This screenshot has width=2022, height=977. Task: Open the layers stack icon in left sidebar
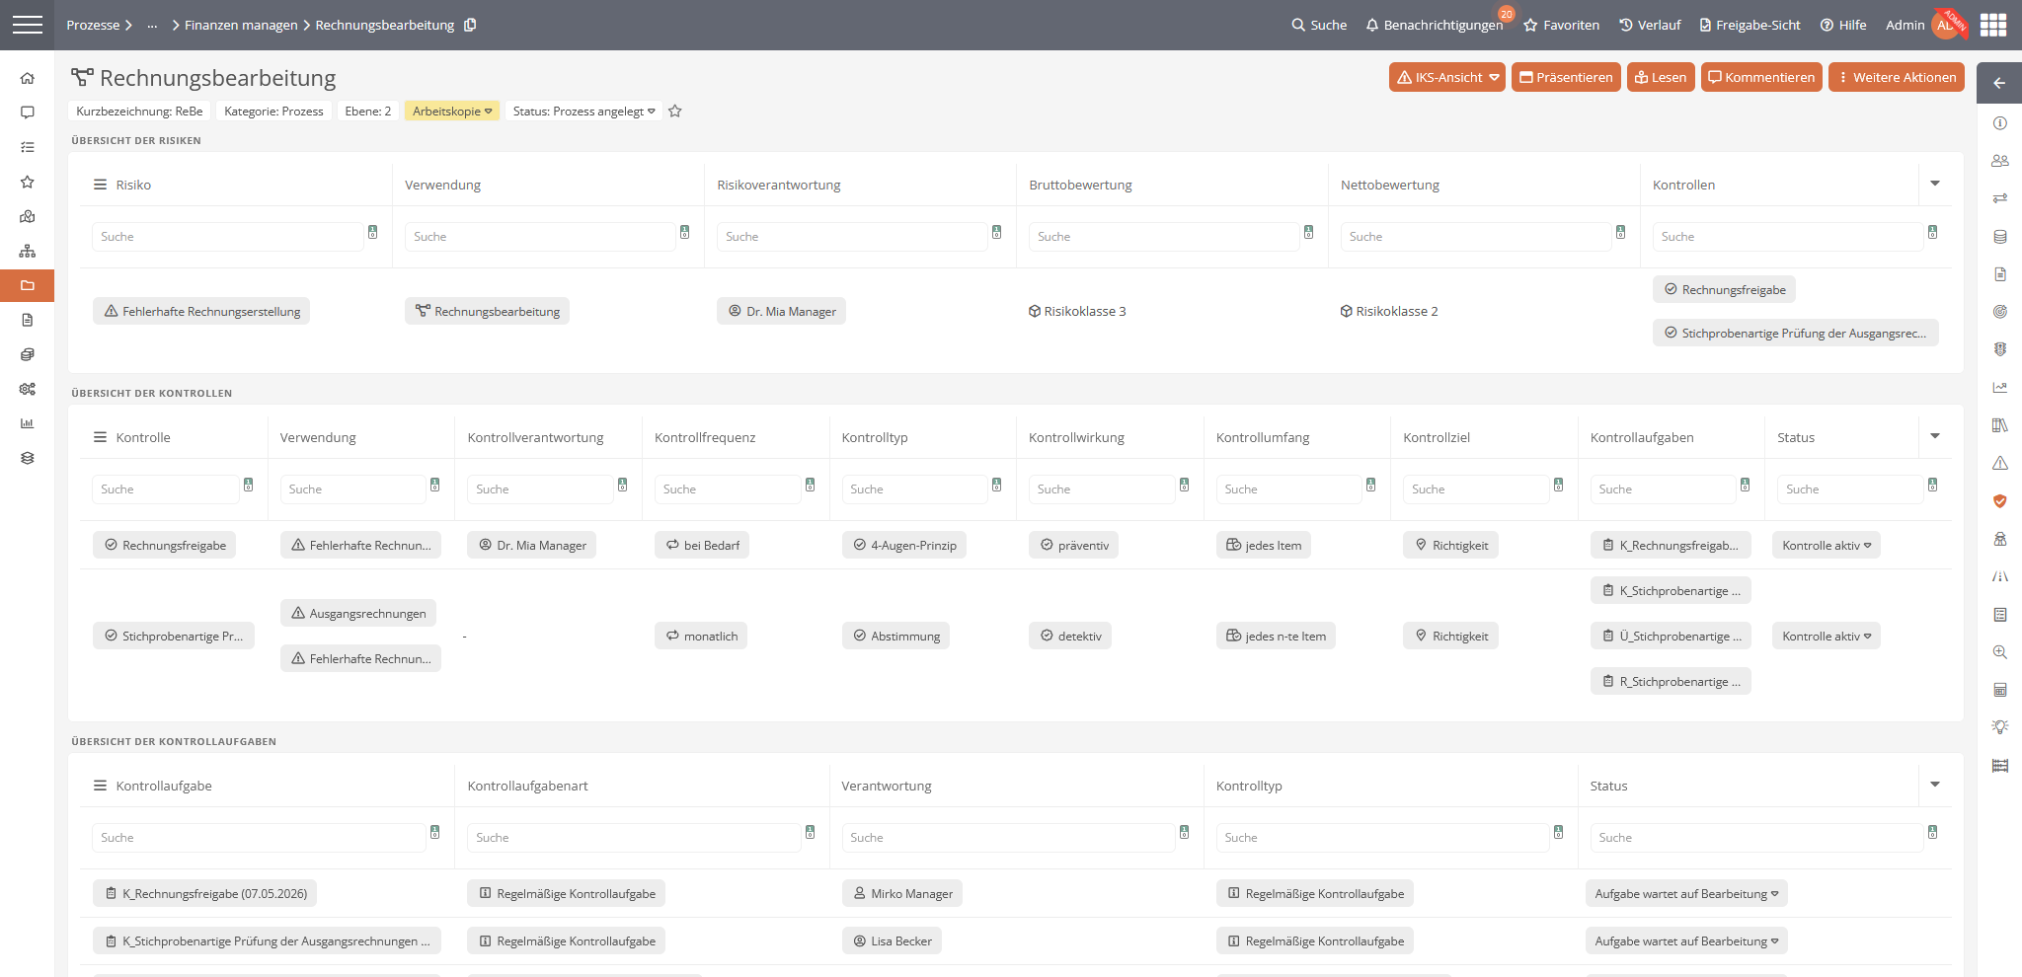[28, 458]
